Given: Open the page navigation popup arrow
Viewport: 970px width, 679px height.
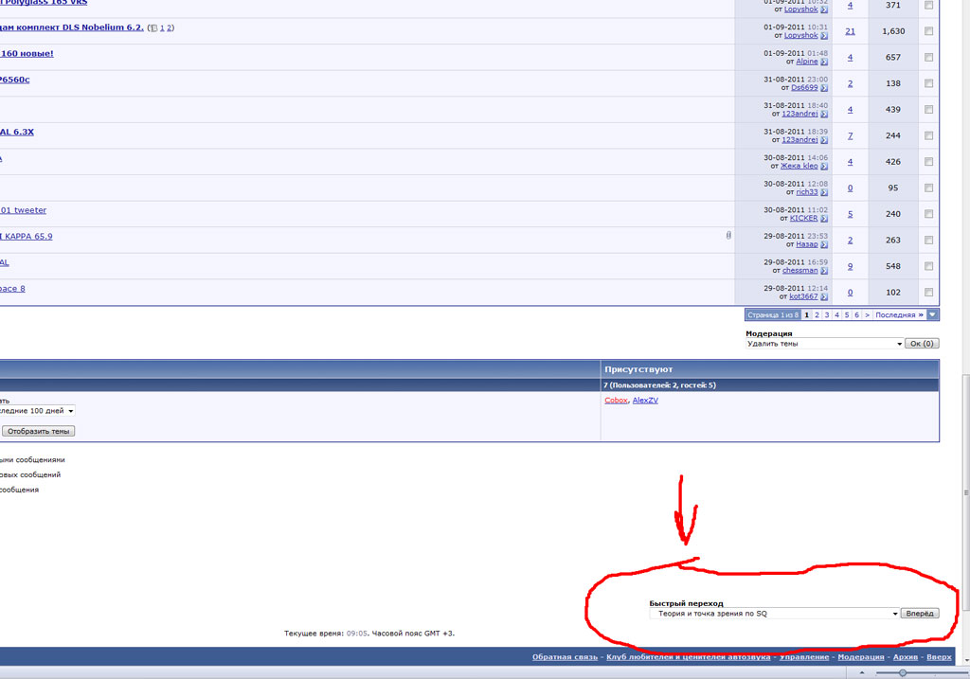Looking at the screenshot, I should 933,314.
